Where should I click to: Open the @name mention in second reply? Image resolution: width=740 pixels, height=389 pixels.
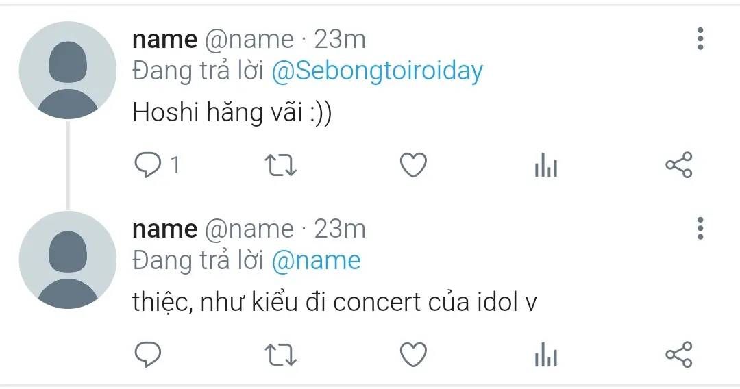[x=316, y=260]
